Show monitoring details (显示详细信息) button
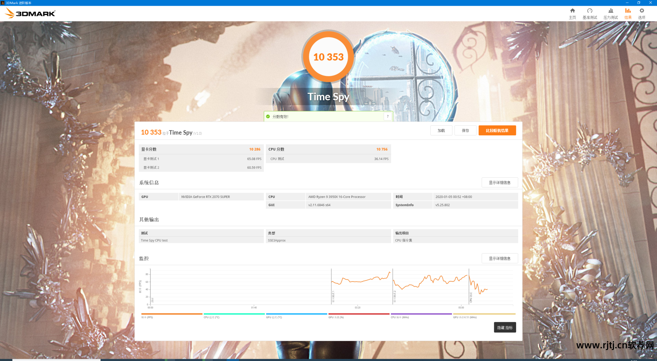Screen dimensions: 657x361 (500, 258)
